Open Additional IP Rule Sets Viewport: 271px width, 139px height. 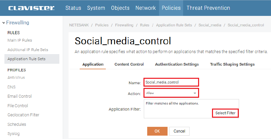28,50
